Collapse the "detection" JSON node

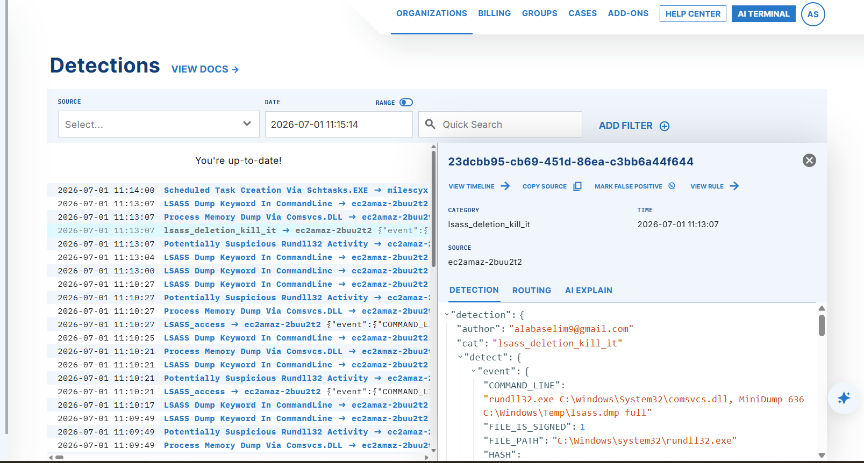(447, 315)
